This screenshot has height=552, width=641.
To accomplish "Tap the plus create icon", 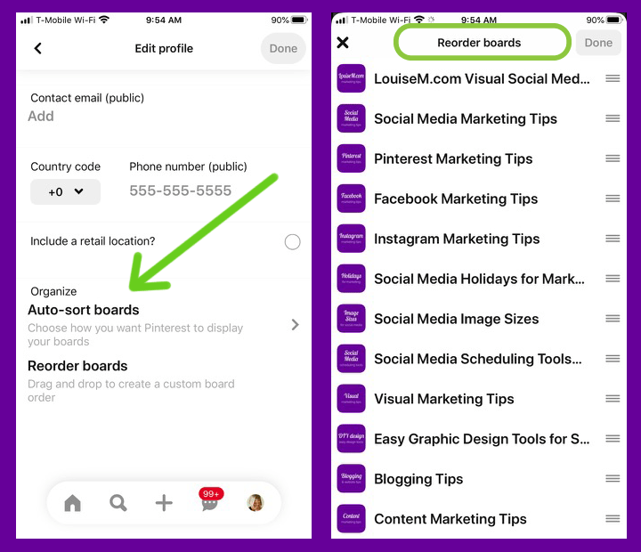I will click(164, 503).
